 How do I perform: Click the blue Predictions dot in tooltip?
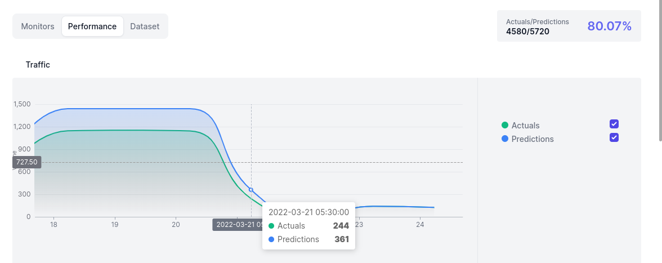[271, 239]
